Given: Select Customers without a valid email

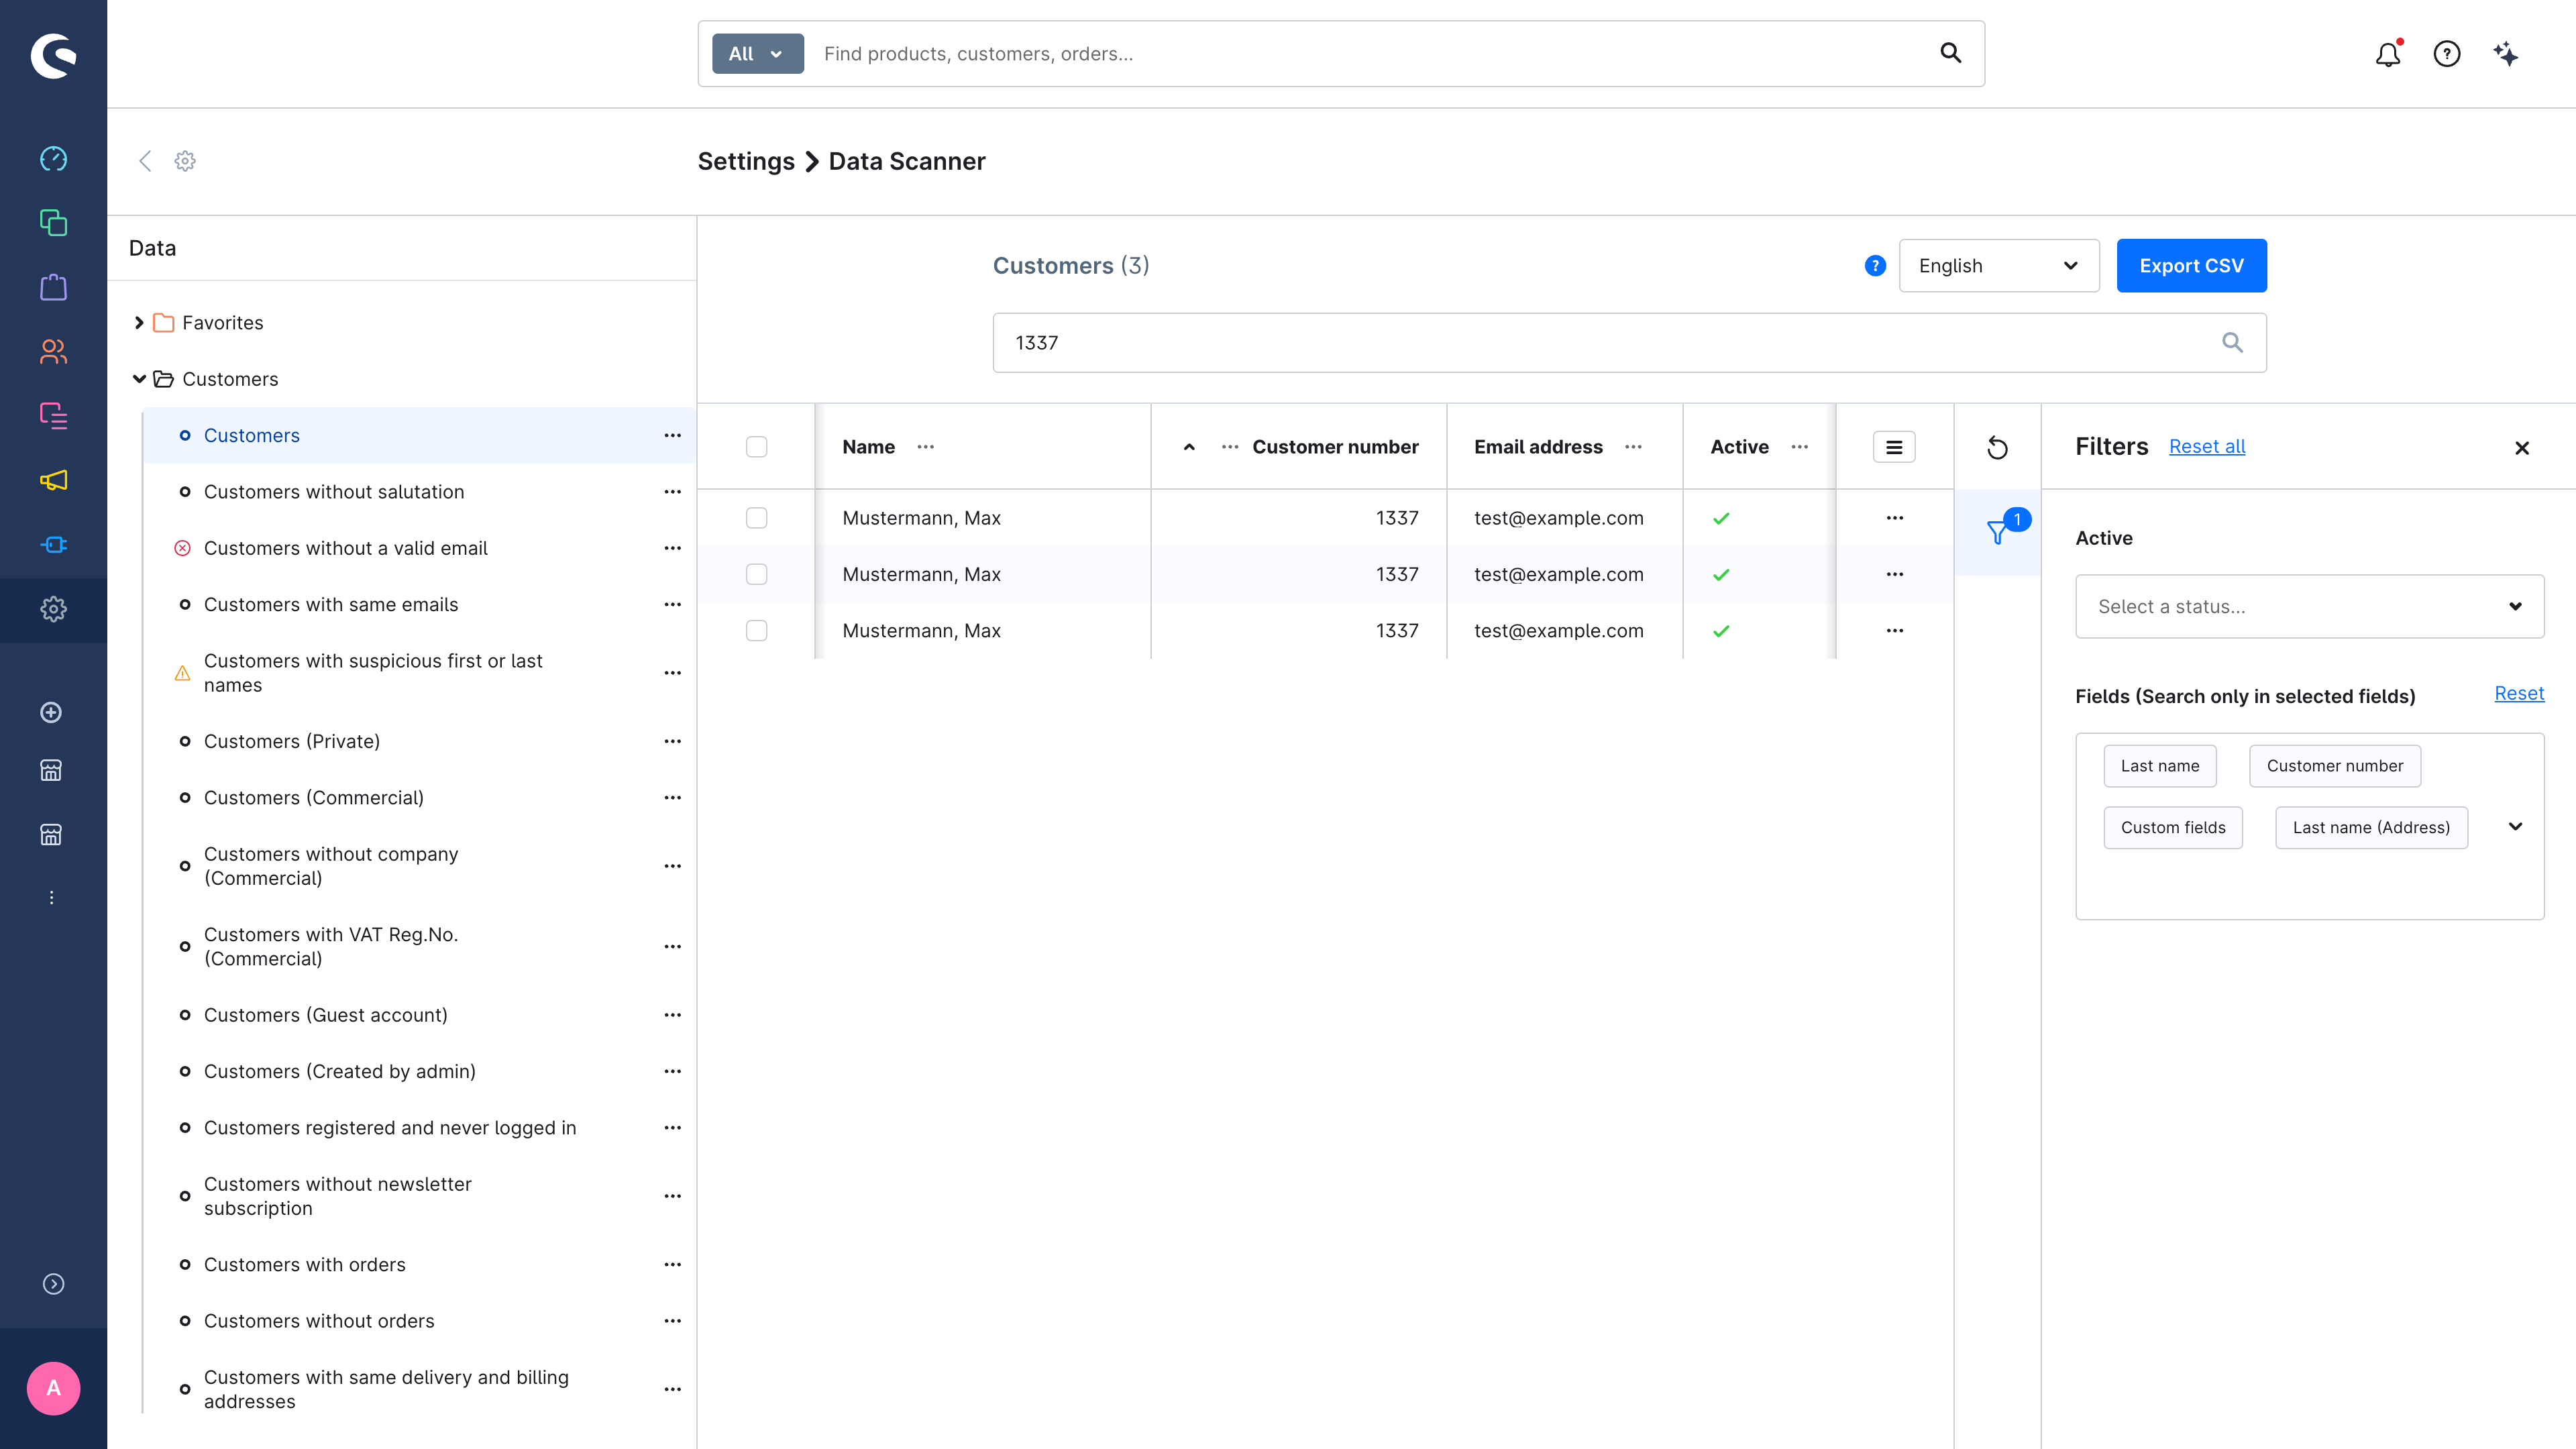Looking at the screenshot, I should [x=345, y=548].
